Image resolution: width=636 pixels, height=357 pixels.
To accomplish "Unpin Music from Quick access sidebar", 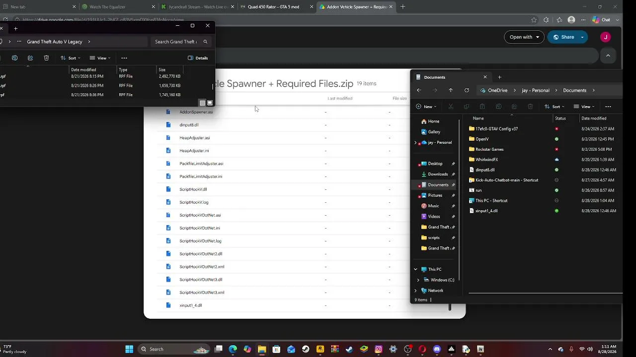I will 453,206.
